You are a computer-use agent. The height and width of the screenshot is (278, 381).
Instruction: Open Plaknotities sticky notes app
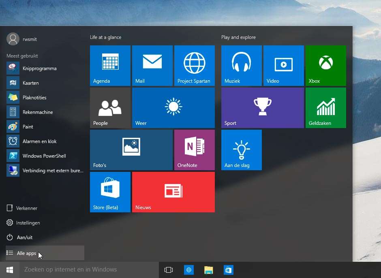pyautogui.click(x=45, y=97)
